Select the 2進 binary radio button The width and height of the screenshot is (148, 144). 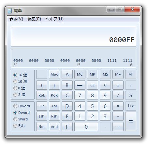coord(19,95)
